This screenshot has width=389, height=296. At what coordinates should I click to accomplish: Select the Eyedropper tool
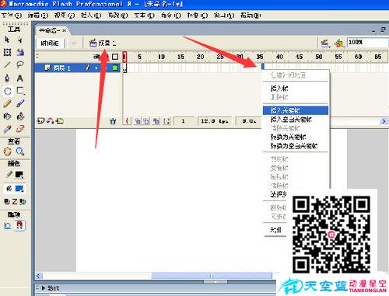[x=7, y=129]
